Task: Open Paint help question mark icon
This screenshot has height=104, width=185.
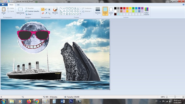Action: coord(183,5)
